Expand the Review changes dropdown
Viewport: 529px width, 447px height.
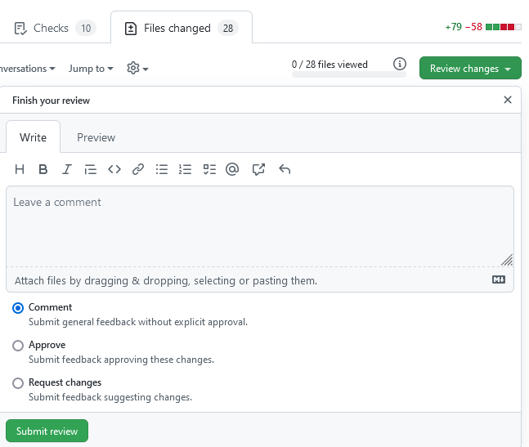coord(469,69)
